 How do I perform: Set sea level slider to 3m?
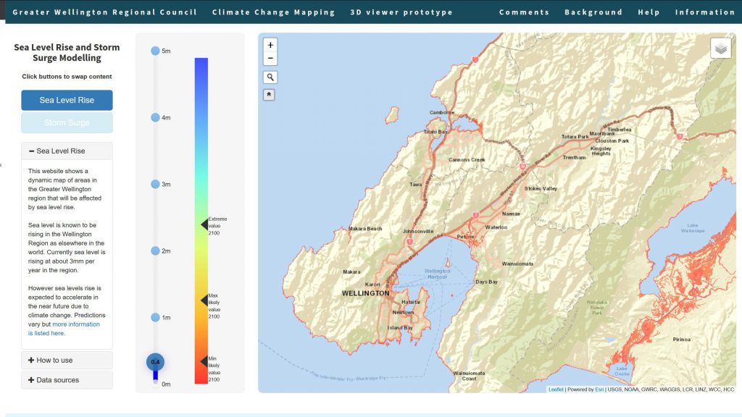click(155, 184)
